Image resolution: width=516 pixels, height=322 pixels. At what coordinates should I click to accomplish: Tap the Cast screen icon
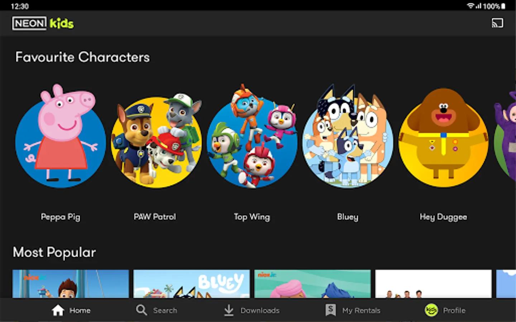click(497, 23)
